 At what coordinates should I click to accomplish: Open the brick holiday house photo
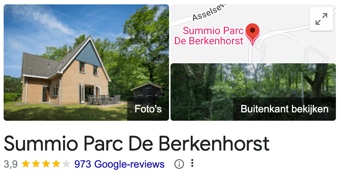pos(86,63)
